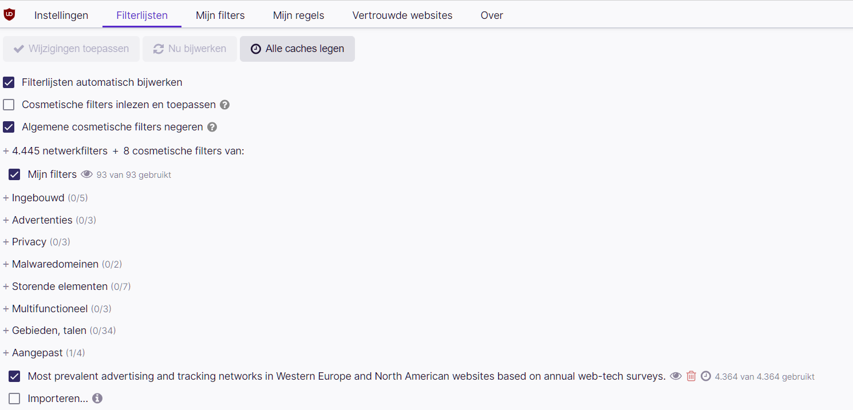Click the uBlock Origin logo icon
This screenshot has width=853, height=410.
(9, 15)
